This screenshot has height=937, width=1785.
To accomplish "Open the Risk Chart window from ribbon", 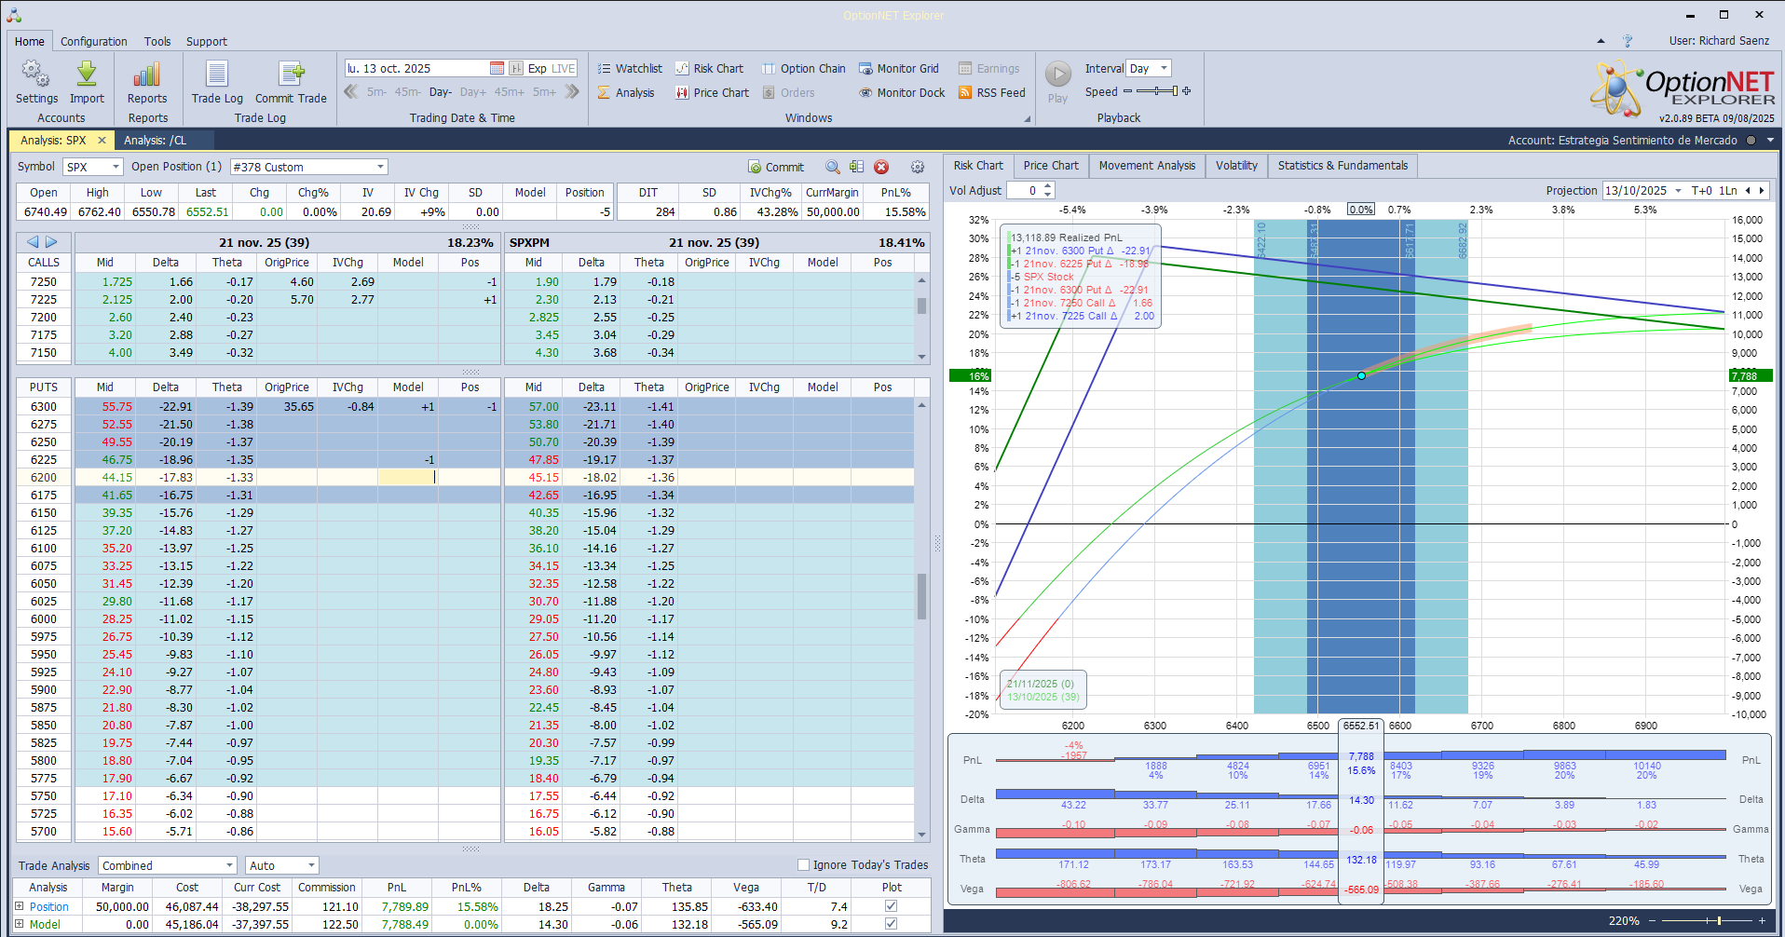I will point(710,68).
